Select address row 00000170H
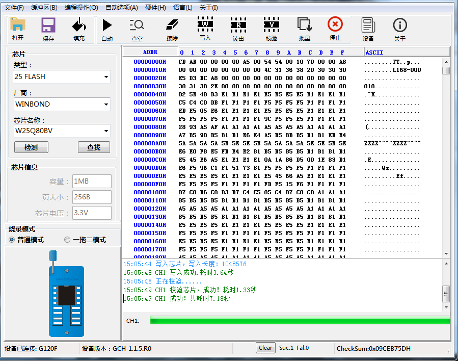Image resolution: width=458 pixels, height=361 pixels. click(x=150, y=249)
